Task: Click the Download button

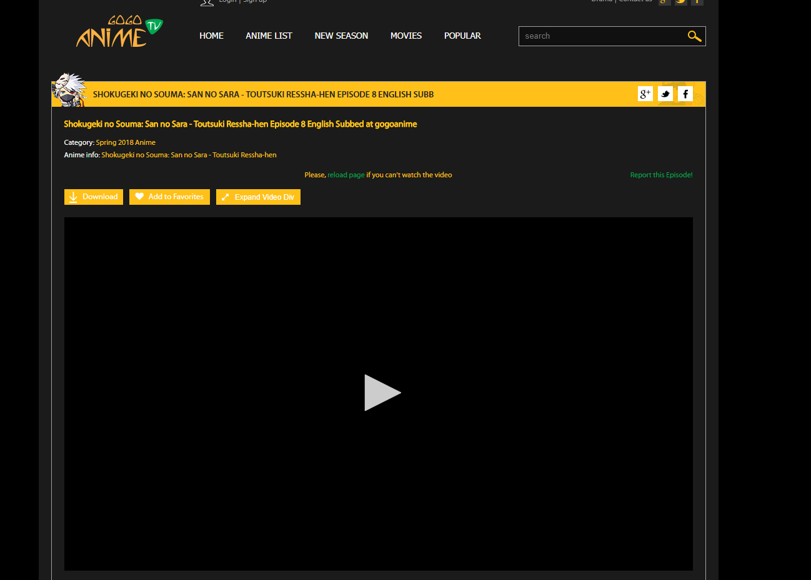Action: tap(94, 197)
